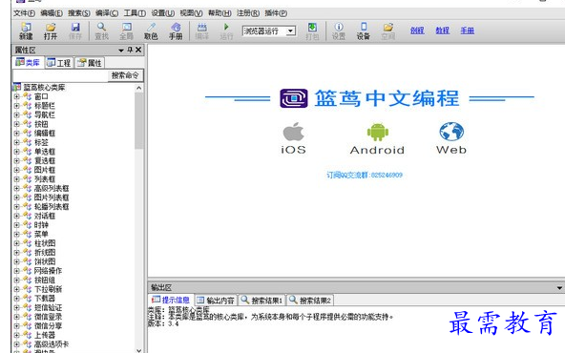Click the class tree scroll-up arrow
The height and width of the screenshot is (353, 565).
point(139,88)
